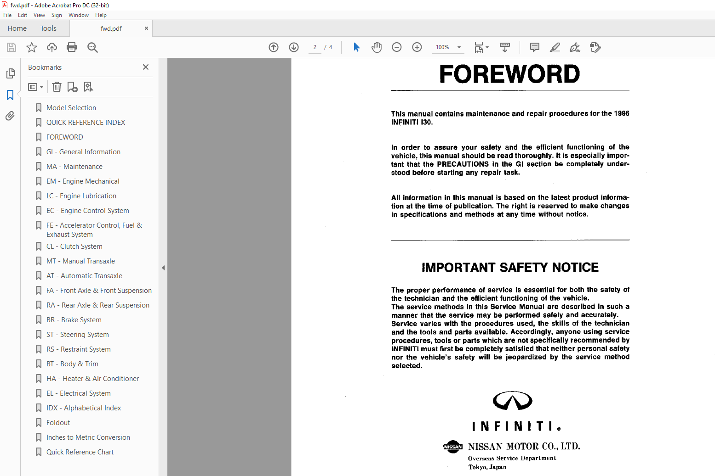Open the Attachments panel
The width and height of the screenshot is (715, 476).
coord(10,116)
